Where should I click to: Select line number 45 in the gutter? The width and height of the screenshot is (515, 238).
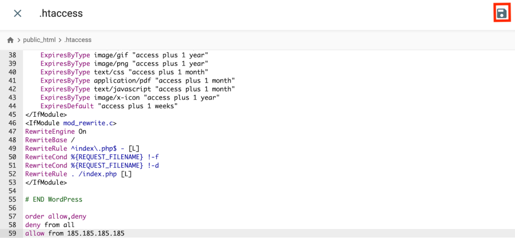point(13,114)
